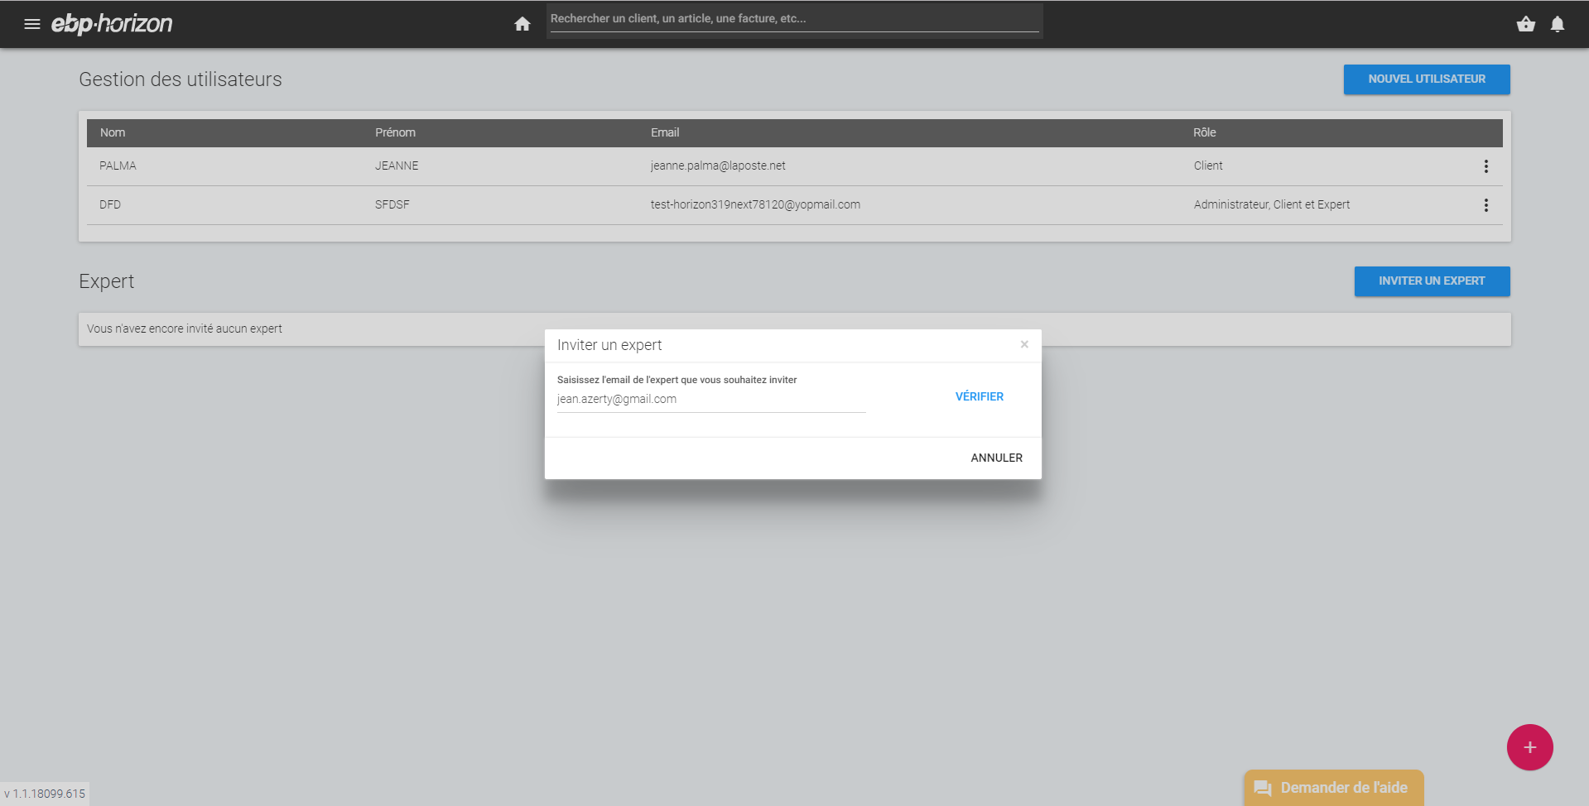Click the NOUVEL UTILISATEUR button

(1427, 79)
